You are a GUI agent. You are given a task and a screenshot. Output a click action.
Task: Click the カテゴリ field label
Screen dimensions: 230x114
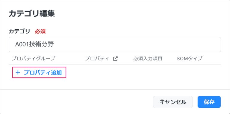pyautogui.click(x=19, y=31)
